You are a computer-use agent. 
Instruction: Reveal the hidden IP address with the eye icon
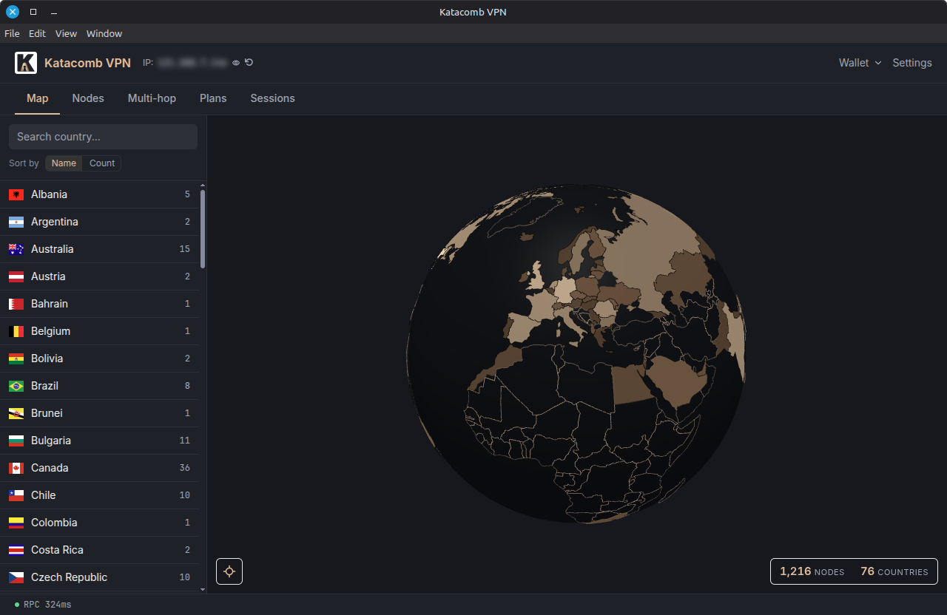click(236, 63)
